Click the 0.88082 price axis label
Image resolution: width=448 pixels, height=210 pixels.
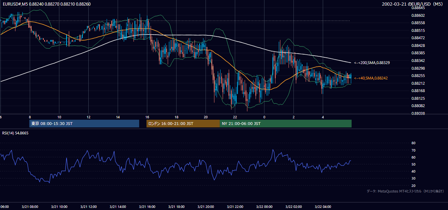click(418, 106)
